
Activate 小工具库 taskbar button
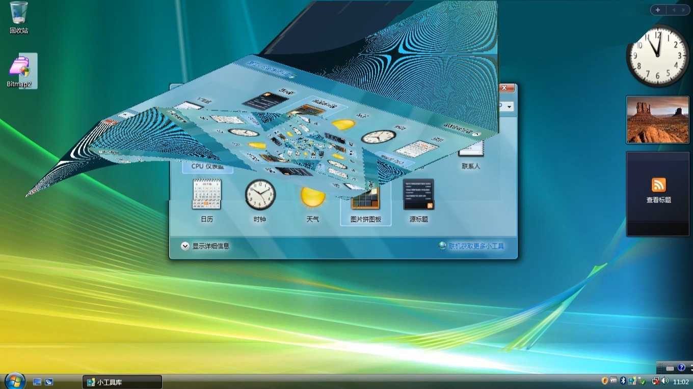point(122,382)
